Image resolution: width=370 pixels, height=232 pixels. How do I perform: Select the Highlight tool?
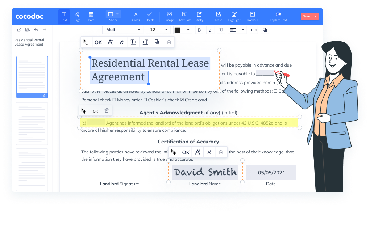234,16
